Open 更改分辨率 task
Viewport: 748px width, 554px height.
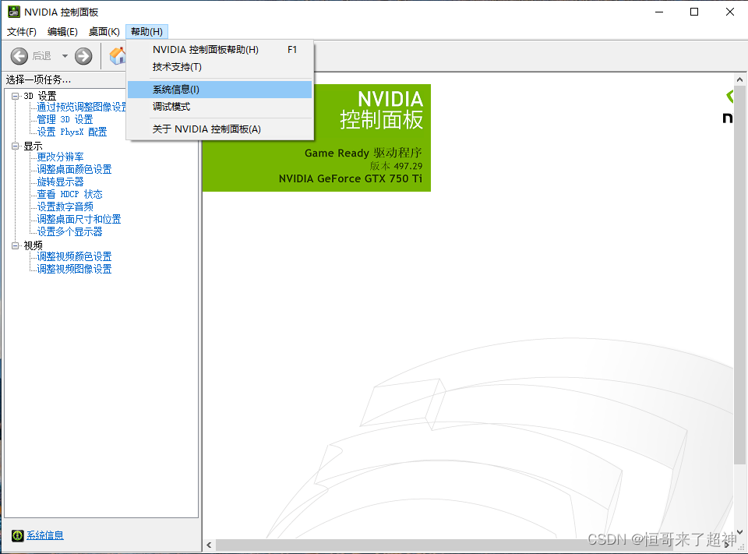click(x=61, y=157)
